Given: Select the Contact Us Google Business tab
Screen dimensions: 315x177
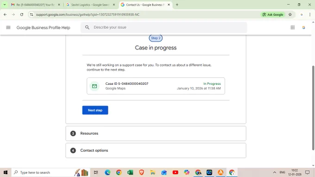Looking at the screenshot, I should 145,5.
